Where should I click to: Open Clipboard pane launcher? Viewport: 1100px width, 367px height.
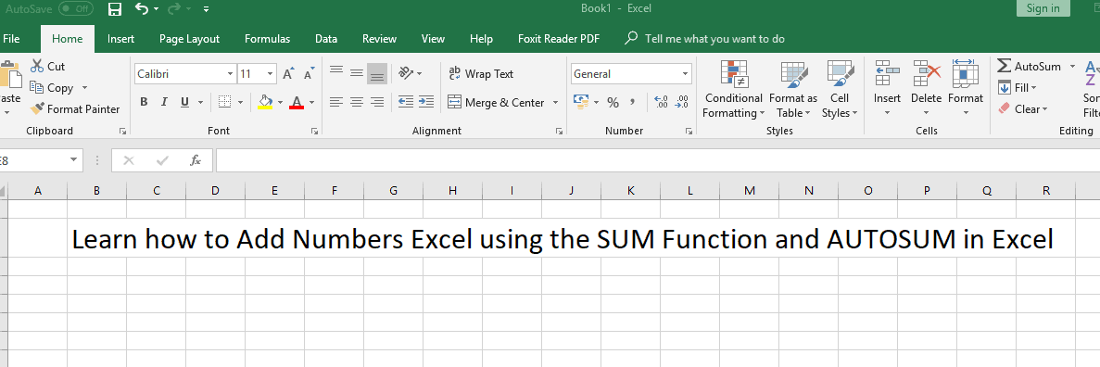122,132
